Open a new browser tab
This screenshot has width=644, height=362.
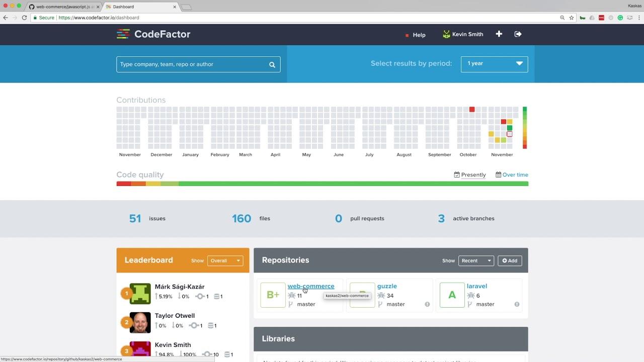coord(186,7)
